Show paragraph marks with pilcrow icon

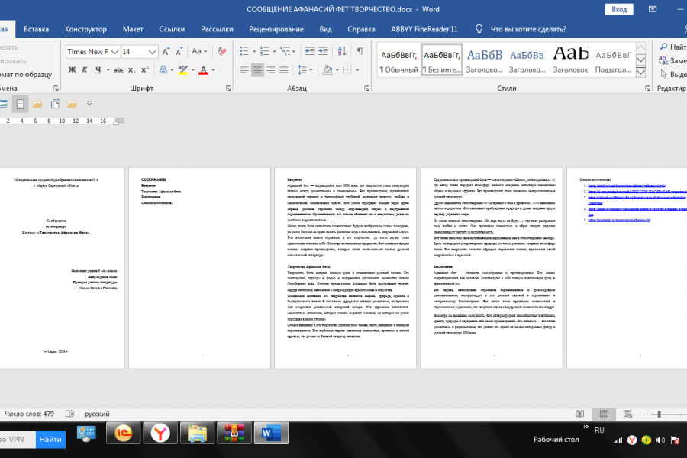click(x=360, y=51)
